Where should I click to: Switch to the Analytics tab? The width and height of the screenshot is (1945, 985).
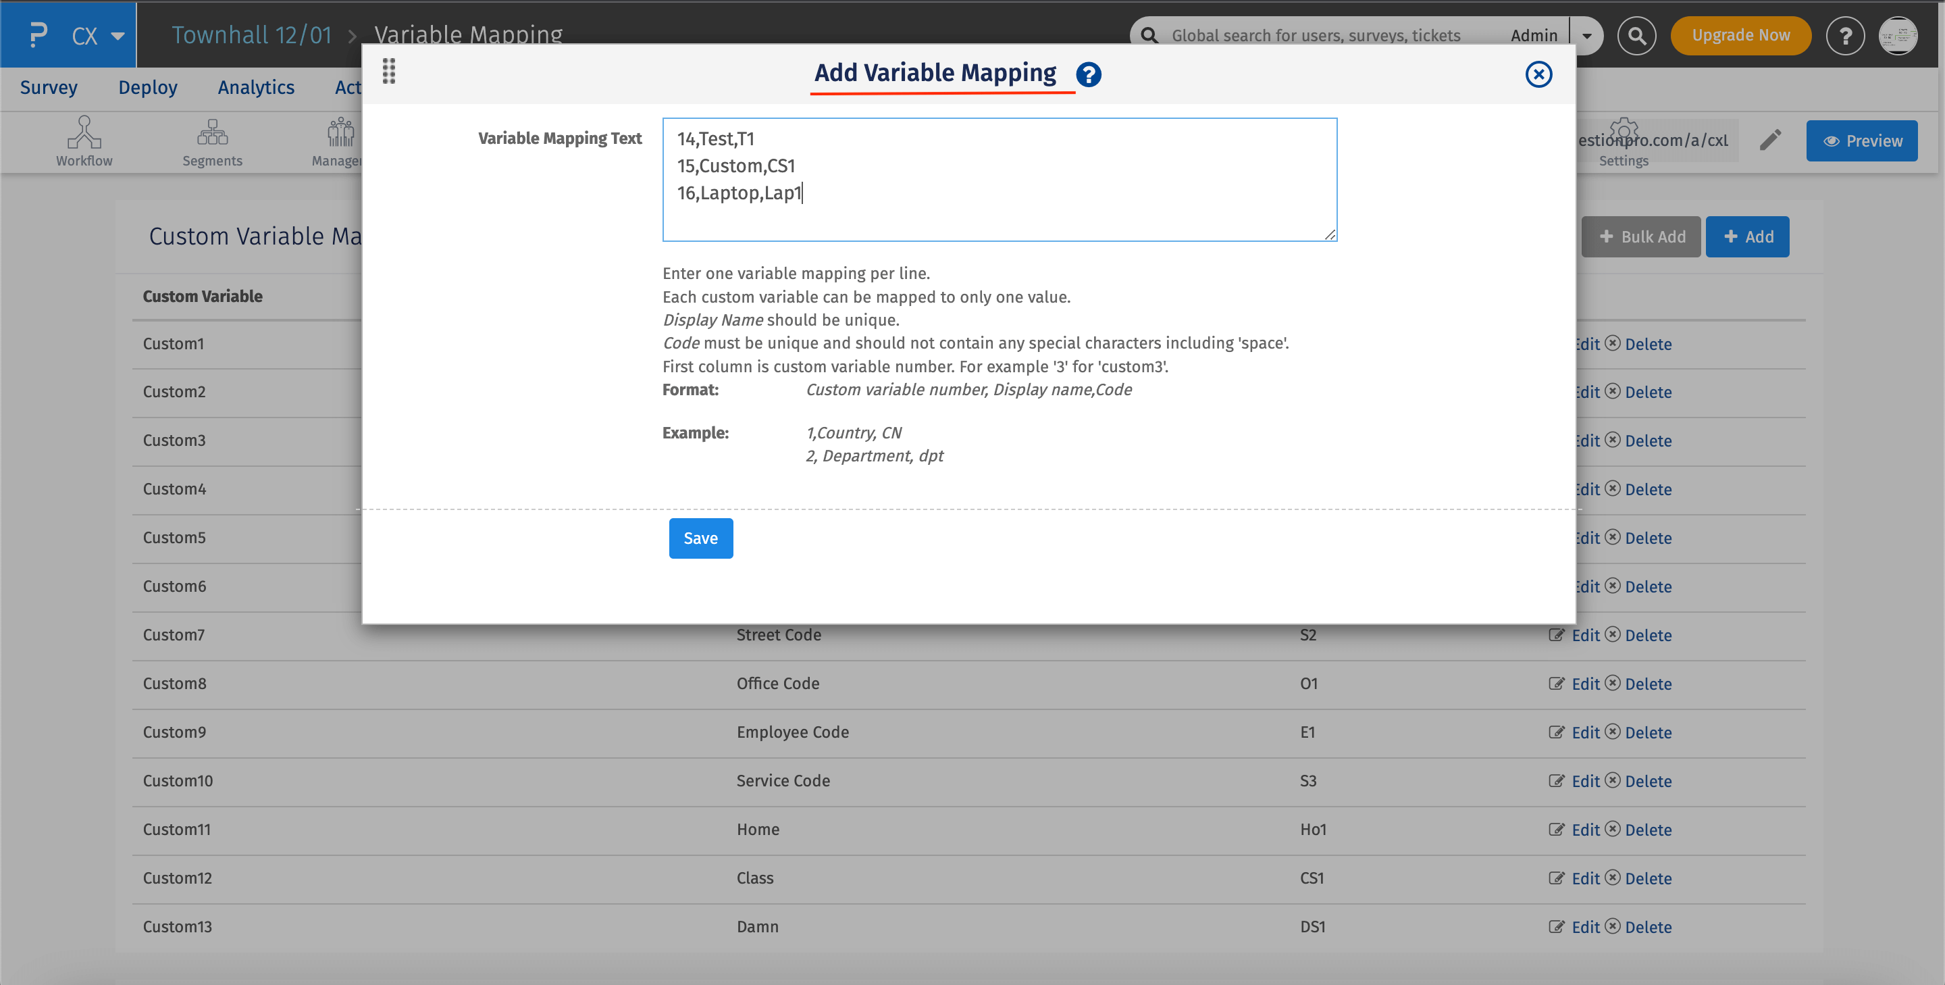pyautogui.click(x=256, y=87)
